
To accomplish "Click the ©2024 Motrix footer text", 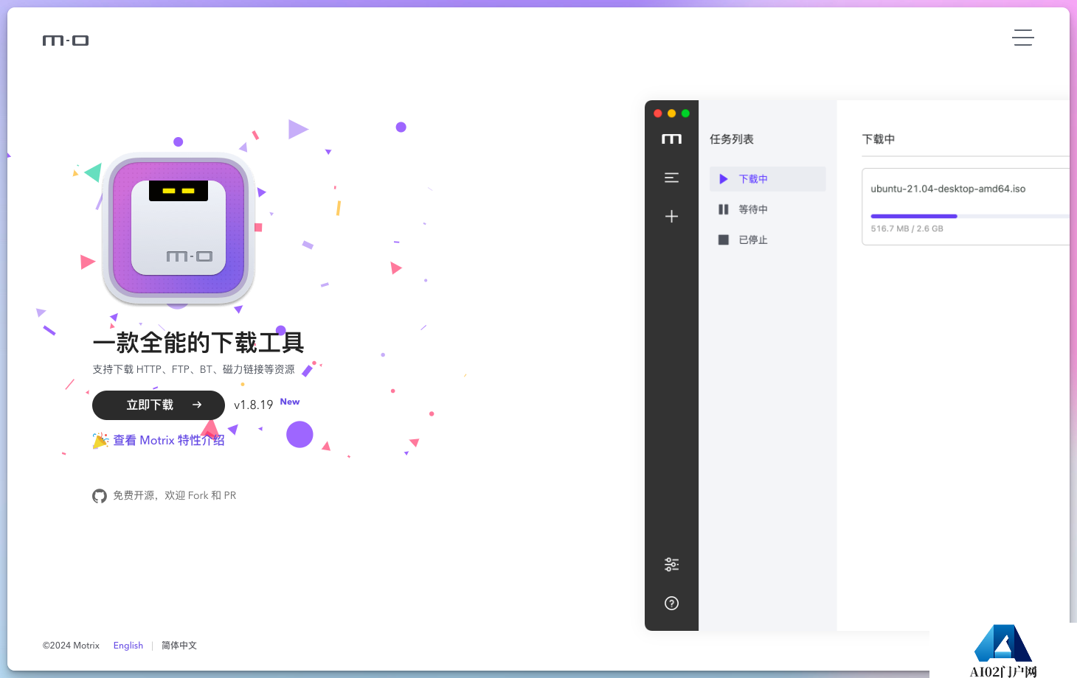I will tap(71, 646).
